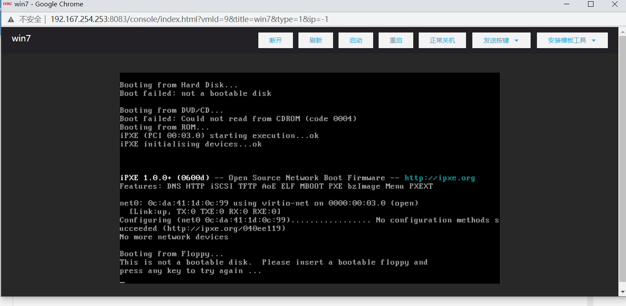The width and height of the screenshot is (626, 306).
Task: Click the page scrollbar down arrow
Action: coord(622,292)
